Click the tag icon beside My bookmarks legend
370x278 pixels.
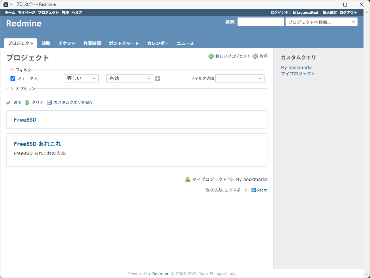coord(231,180)
